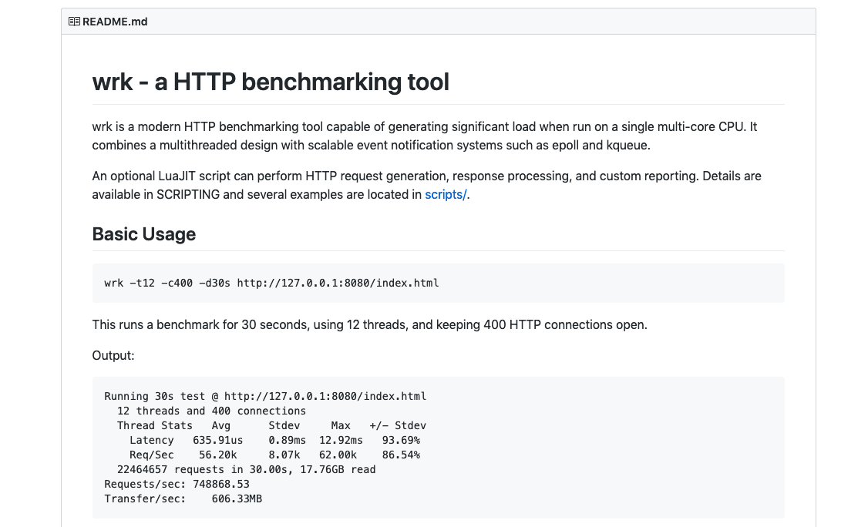Click the "12 threads and 400 connections" line

[211, 411]
